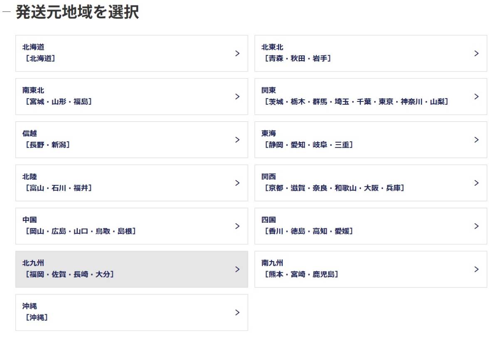This screenshot has height=343, width=499.
Task: Click the arrow icon for 東海 region
Action: click(477, 140)
